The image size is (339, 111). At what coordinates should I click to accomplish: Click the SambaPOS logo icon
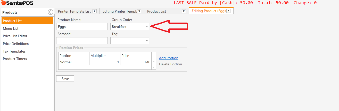tap(3, 3)
